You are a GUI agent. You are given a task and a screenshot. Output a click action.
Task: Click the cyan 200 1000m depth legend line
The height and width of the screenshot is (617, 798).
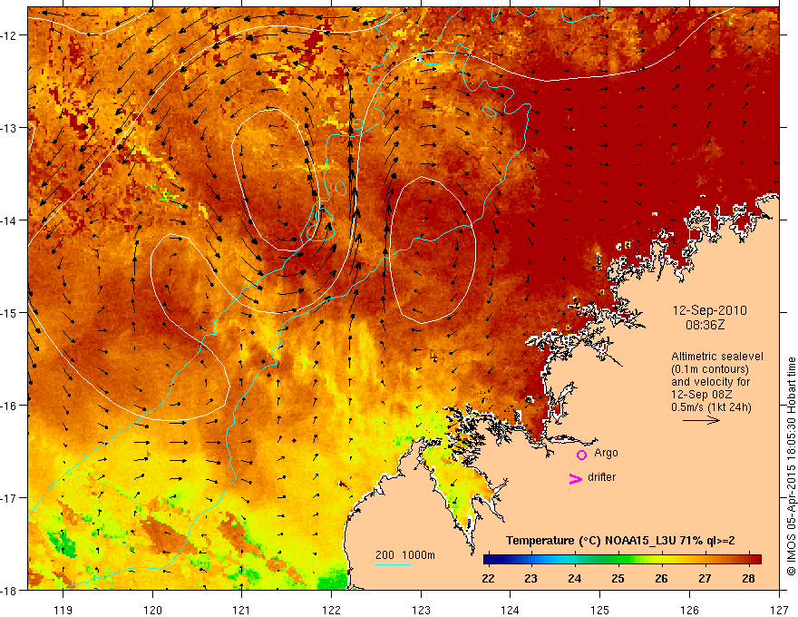(x=394, y=564)
